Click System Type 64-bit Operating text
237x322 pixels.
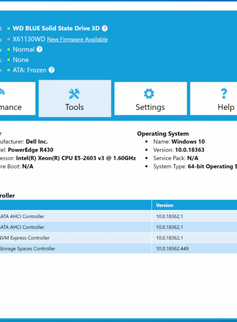(x=195, y=166)
